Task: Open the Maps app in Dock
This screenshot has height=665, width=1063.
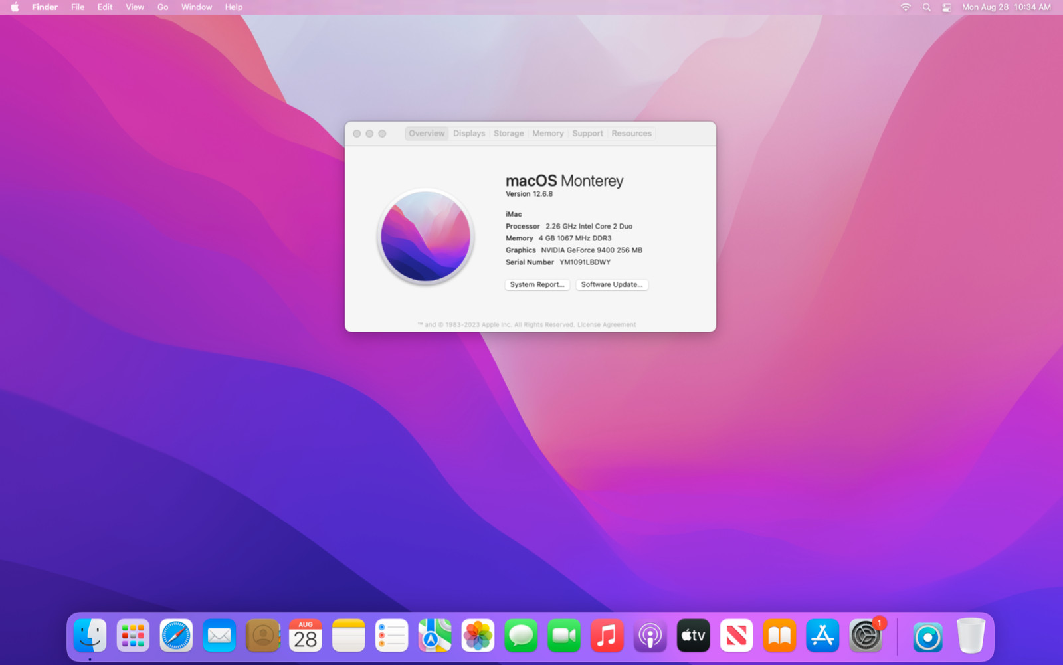Action: (435, 636)
